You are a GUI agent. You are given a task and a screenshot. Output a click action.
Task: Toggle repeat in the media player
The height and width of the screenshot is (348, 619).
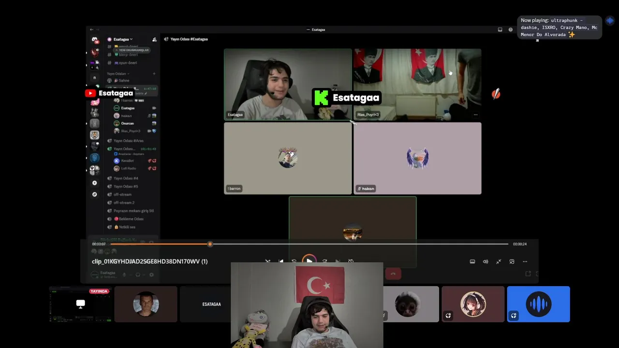click(x=351, y=261)
